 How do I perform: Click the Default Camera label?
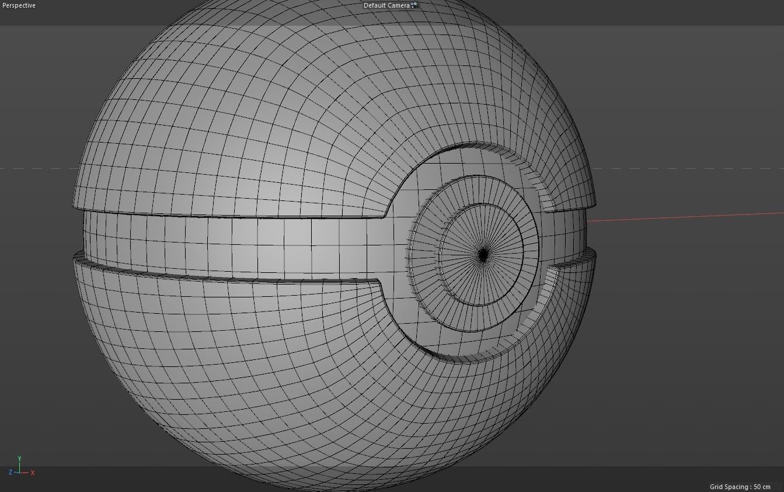pos(386,5)
